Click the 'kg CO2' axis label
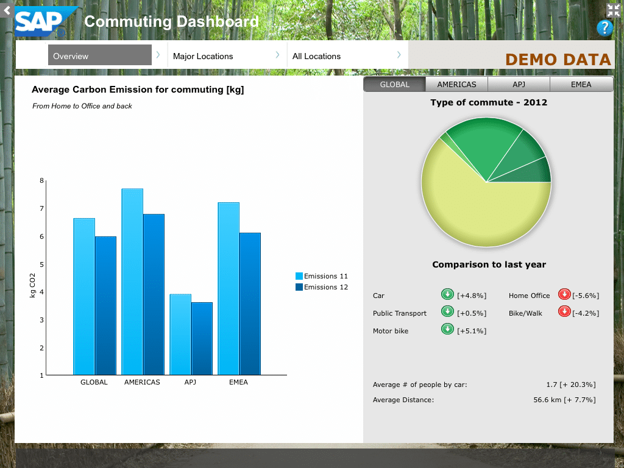This screenshot has width=624, height=468. click(x=33, y=285)
